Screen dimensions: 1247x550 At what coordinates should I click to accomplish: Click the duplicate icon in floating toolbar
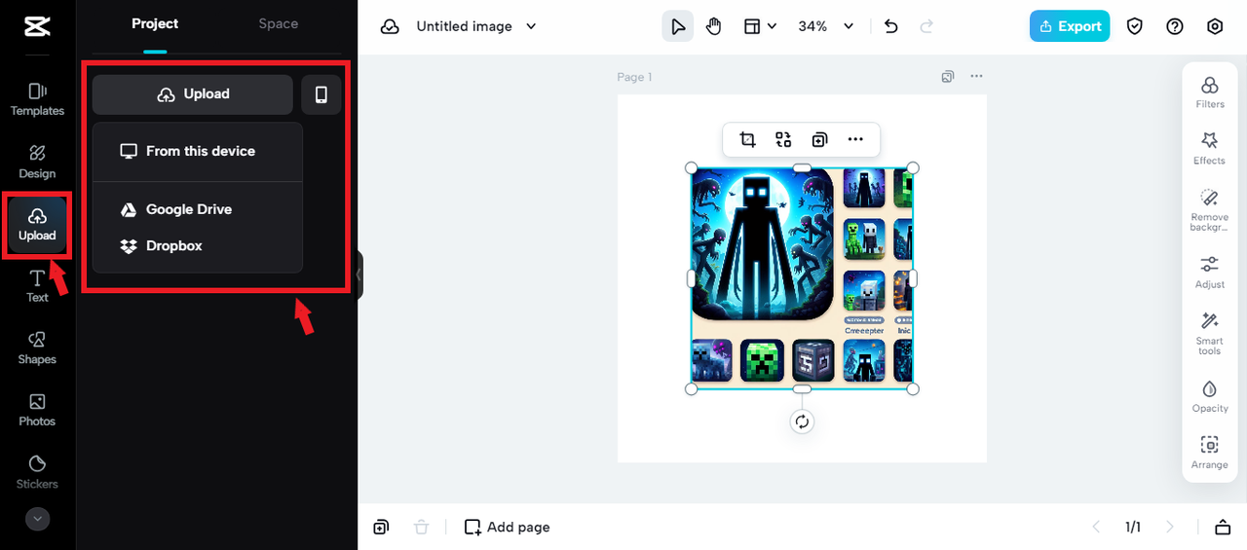click(x=819, y=139)
